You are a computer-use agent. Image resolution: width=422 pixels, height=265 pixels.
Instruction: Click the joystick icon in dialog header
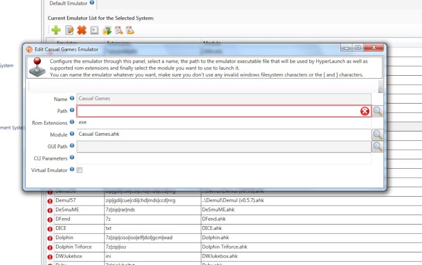tap(37, 67)
